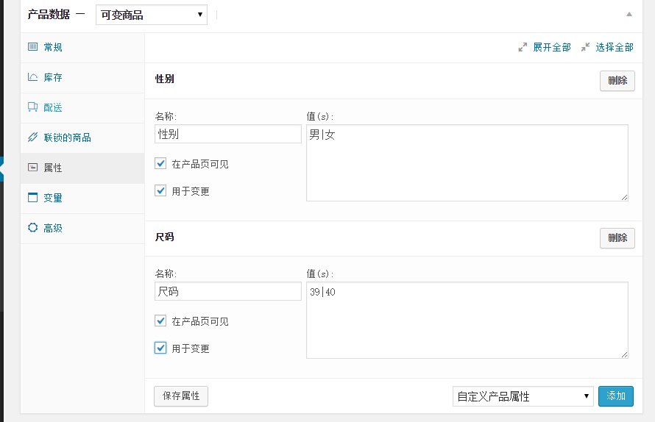Viewport: 655px width, 422px height.
Task: Click the resize handle of 男|女 textarea
Action: click(x=624, y=197)
